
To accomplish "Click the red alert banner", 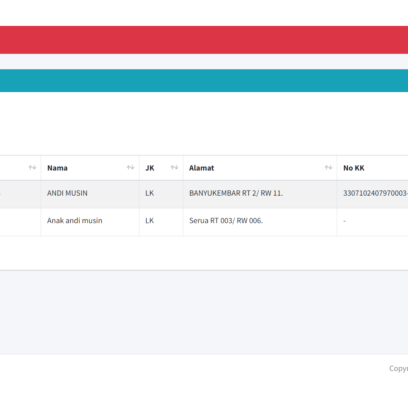I will coord(204,40).
